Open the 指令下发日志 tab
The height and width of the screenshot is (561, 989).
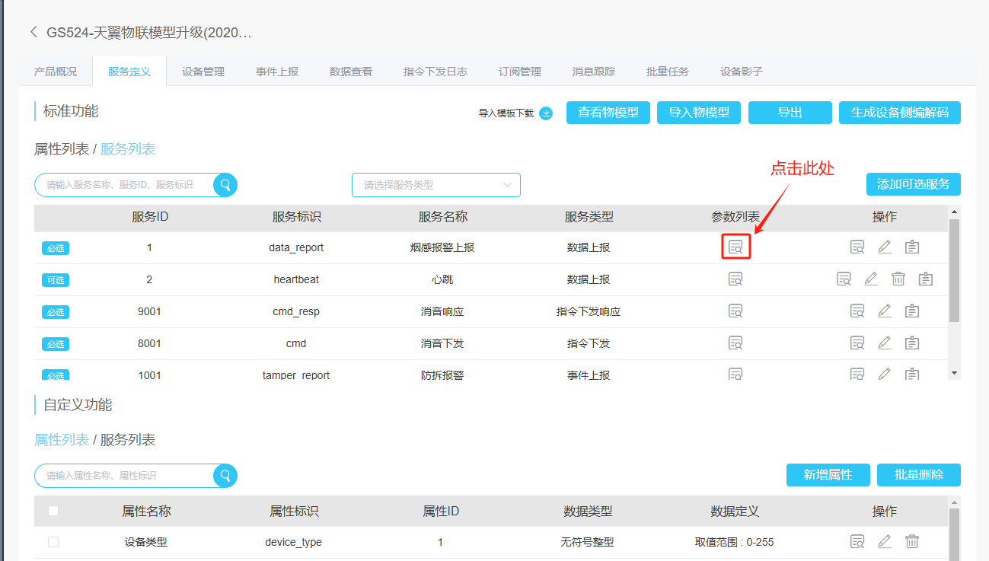pos(435,72)
